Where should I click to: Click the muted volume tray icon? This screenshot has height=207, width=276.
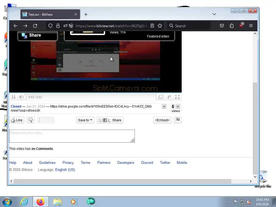(x=249, y=202)
